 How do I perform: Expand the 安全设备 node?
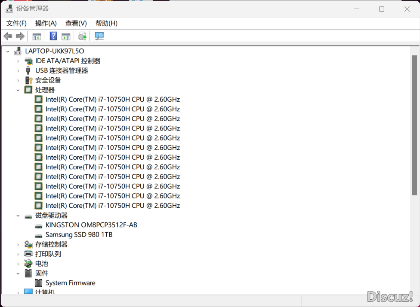[x=18, y=80]
